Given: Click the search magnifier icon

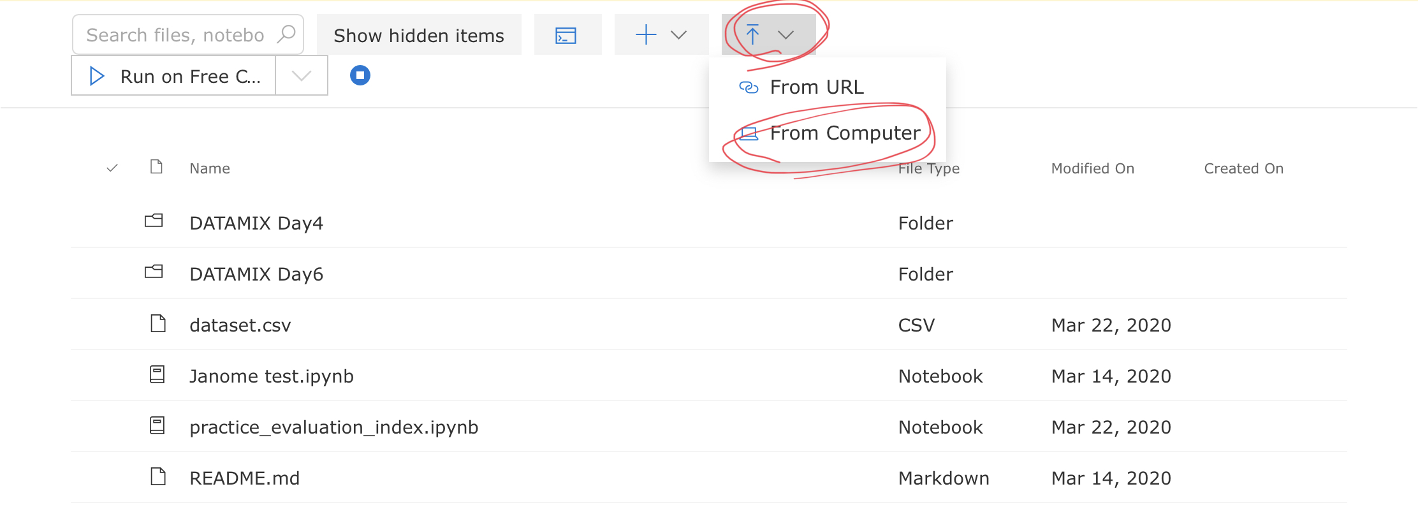Looking at the screenshot, I should click(286, 34).
